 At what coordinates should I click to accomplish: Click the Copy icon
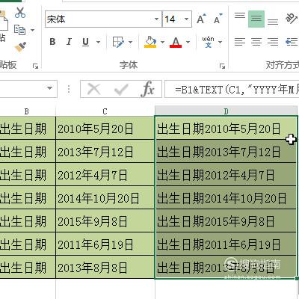[x=19, y=30]
